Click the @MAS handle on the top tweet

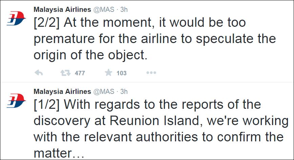[x=104, y=10]
